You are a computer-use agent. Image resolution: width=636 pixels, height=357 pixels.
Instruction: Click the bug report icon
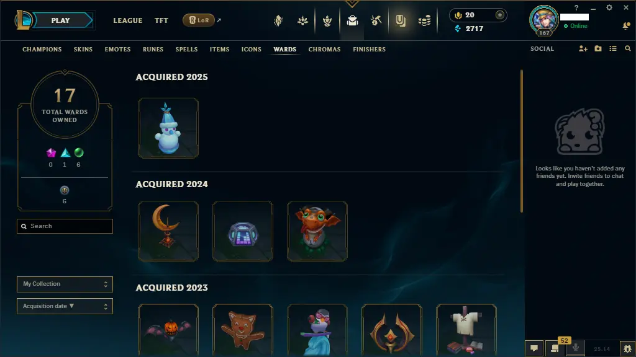(627, 348)
